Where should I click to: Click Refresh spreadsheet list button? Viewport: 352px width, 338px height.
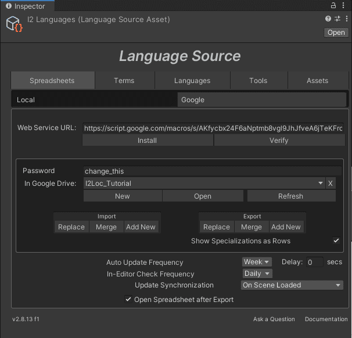[x=291, y=196]
